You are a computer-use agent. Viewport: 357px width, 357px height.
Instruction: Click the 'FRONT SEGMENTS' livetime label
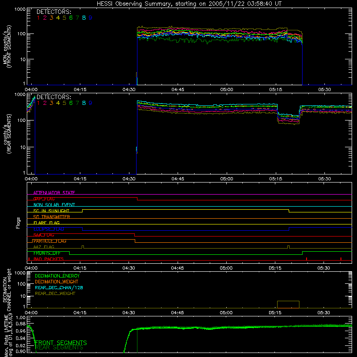click(61, 343)
